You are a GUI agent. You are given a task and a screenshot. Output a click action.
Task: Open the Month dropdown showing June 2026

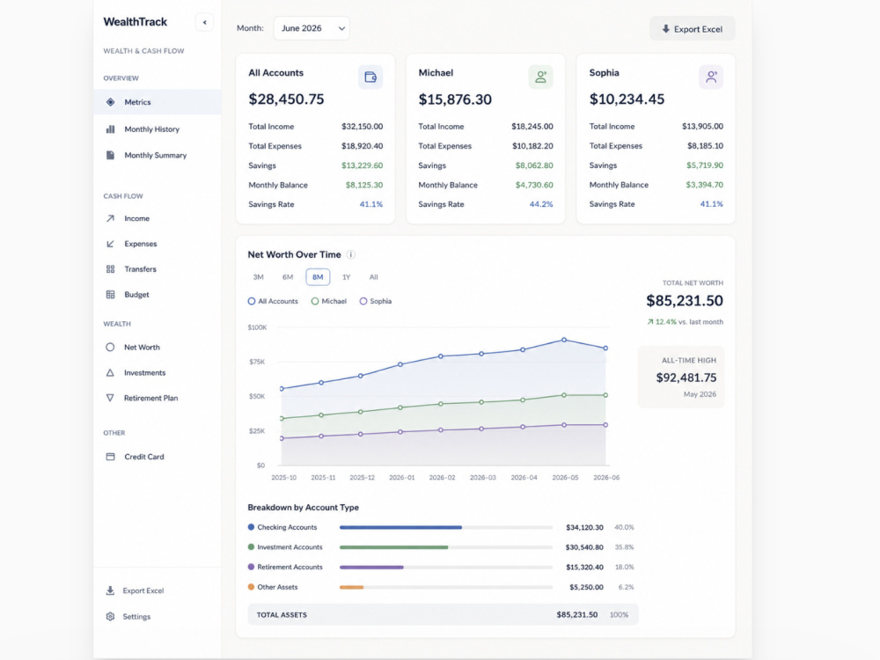coord(312,28)
